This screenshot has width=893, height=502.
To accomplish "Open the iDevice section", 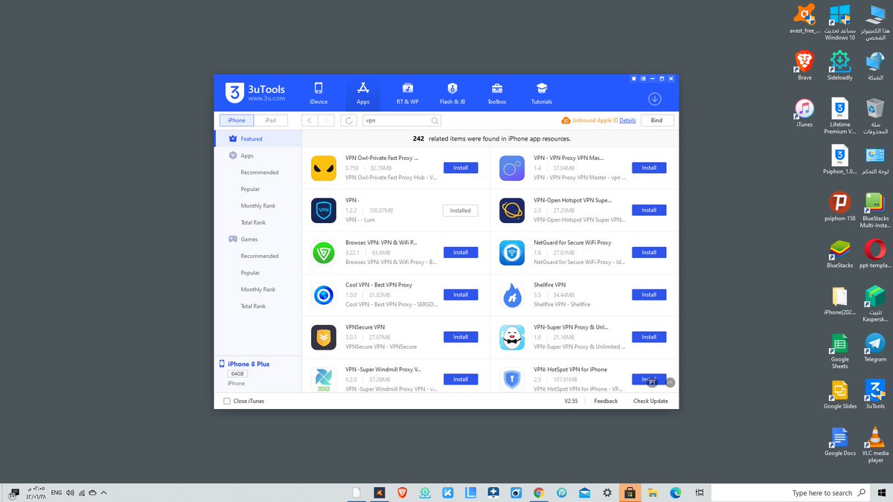I will click(319, 93).
